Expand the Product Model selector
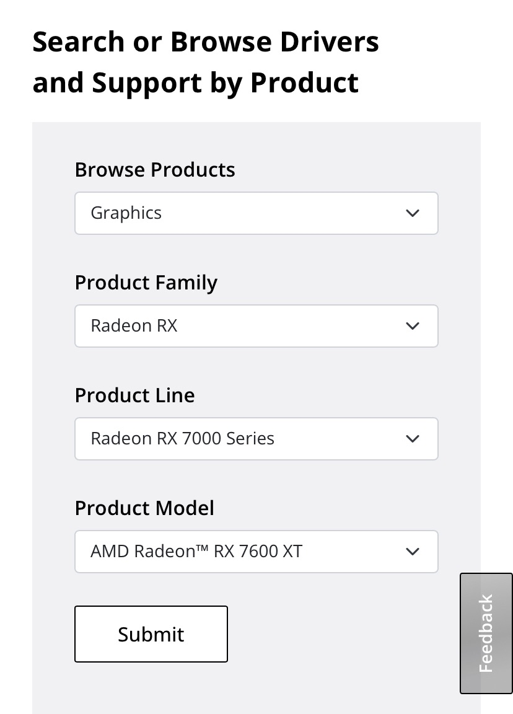Image resolution: width=513 pixels, height=714 pixels. pyautogui.click(x=256, y=552)
